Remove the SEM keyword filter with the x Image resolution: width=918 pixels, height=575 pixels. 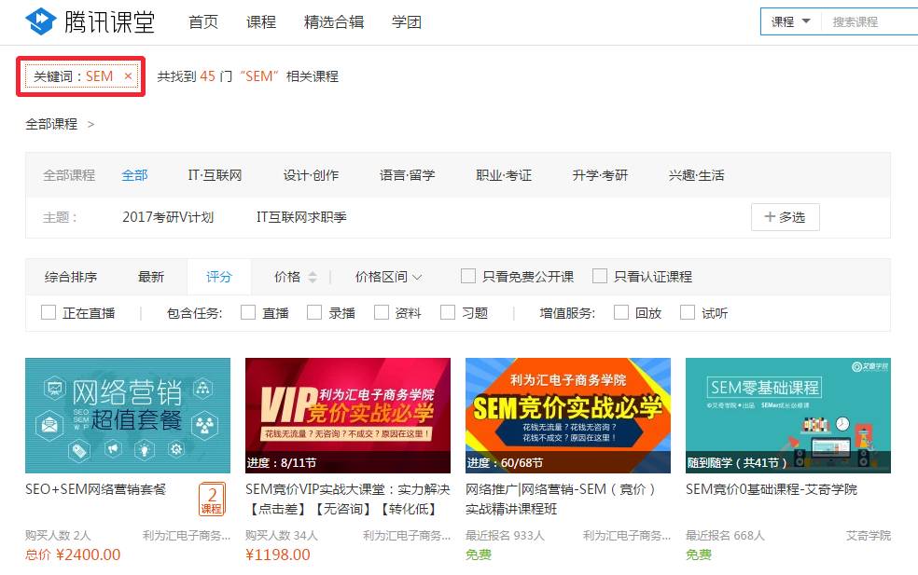click(128, 76)
